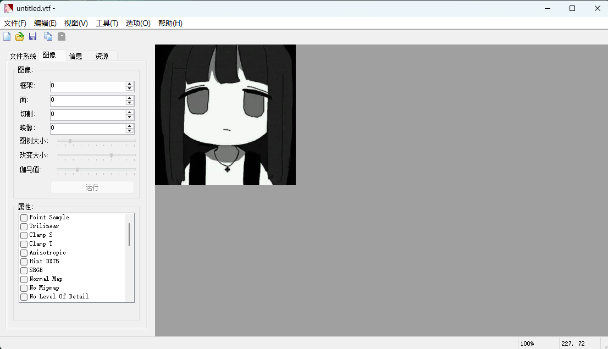608x349 pixels.
Task: Open the 文件(F) menu
Action: (x=15, y=23)
